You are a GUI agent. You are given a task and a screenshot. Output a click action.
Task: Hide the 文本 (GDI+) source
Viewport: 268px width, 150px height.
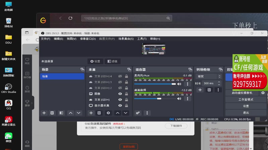point(120,100)
